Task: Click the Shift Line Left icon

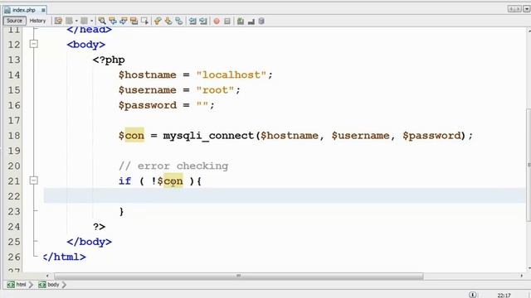Action: 192,21
